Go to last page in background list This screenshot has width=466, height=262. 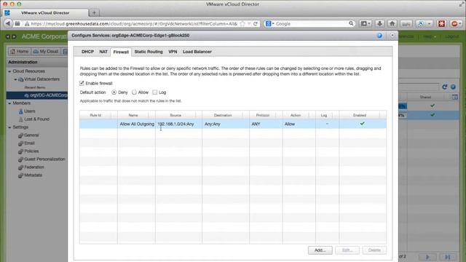pyautogui.click(x=449, y=257)
